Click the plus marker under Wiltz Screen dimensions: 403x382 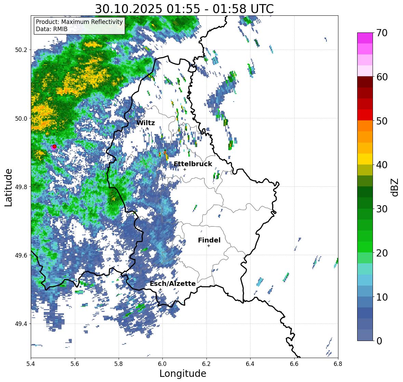[x=147, y=128]
